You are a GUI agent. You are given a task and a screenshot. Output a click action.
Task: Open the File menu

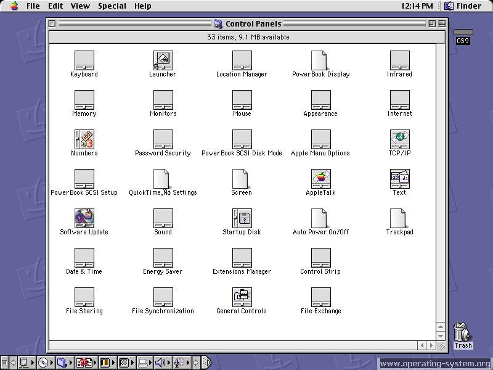[33, 6]
